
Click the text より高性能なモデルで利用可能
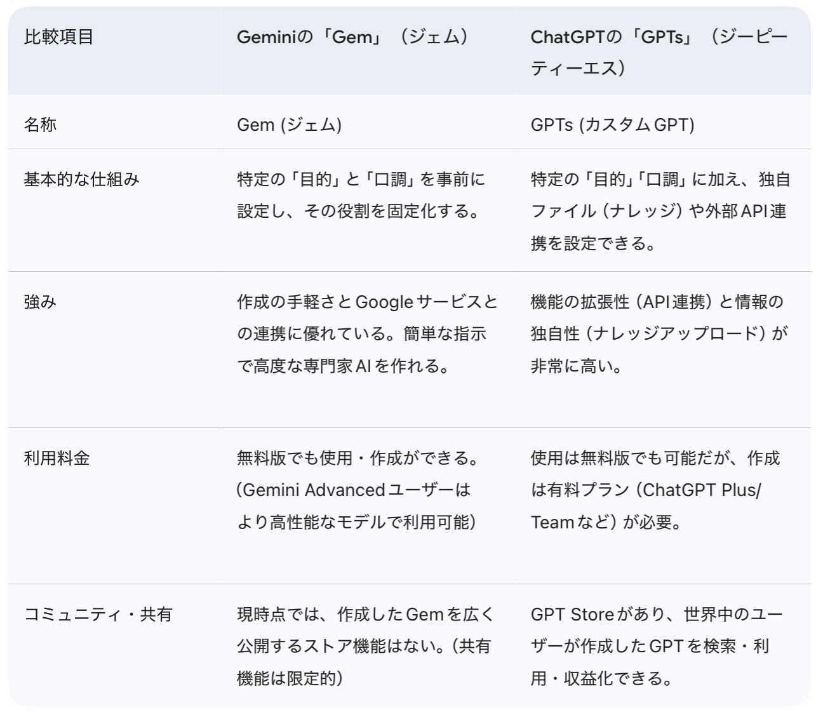357,523
